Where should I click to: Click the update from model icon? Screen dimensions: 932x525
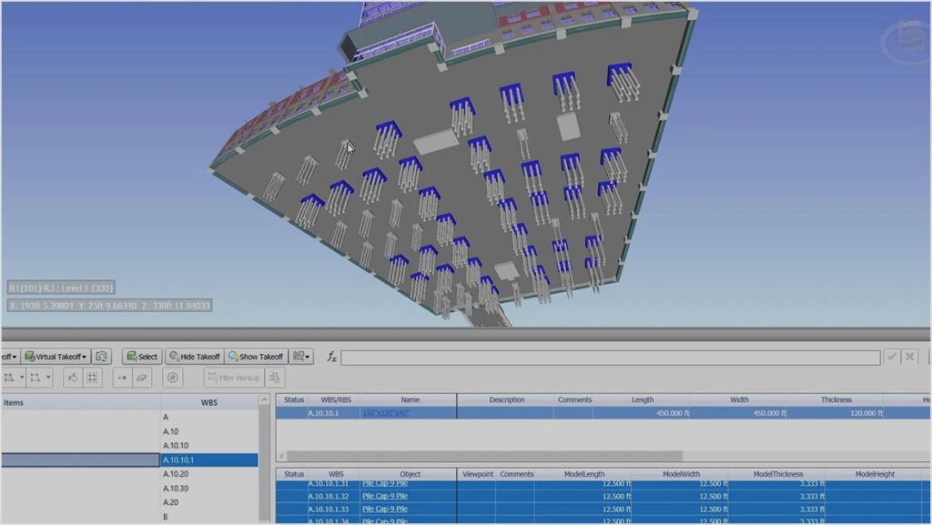pos(103,357)
